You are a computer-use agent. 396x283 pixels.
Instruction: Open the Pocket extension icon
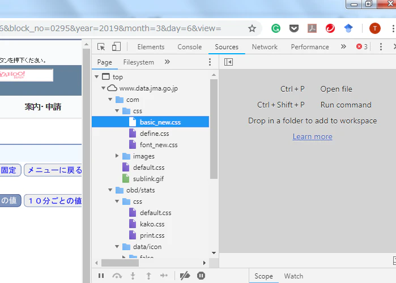(294, 28)
